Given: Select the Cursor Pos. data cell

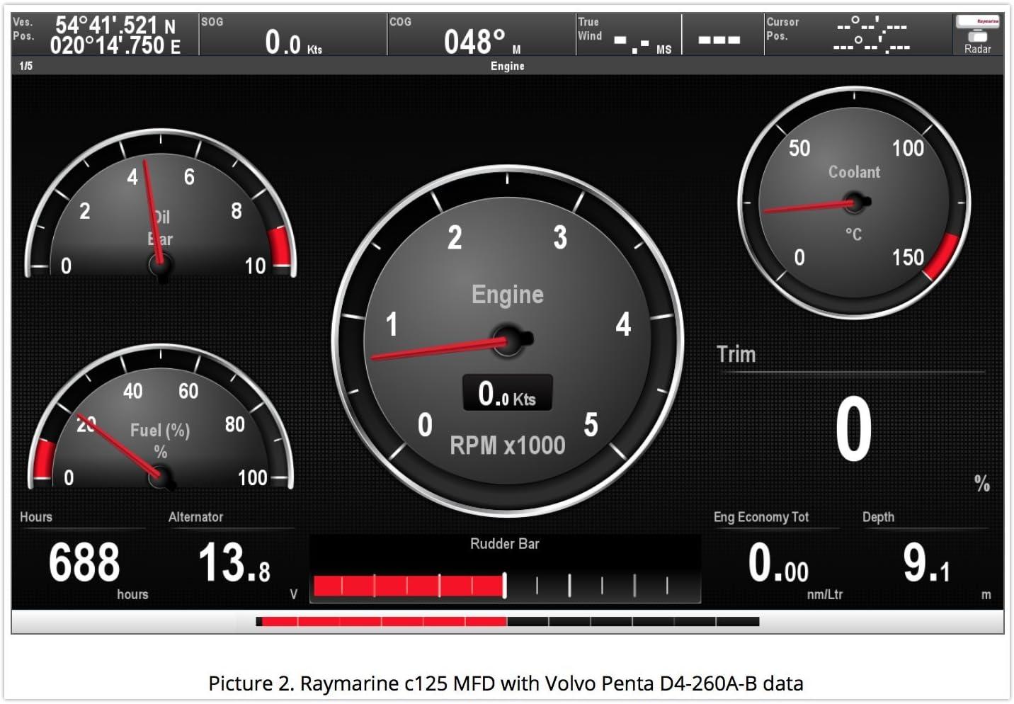Looking at the screenshot, I should pyautogui.click(x=857, y=35).
